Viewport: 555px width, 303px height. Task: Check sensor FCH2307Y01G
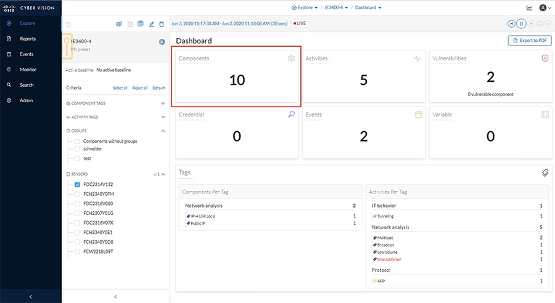(x=77, y=213)
